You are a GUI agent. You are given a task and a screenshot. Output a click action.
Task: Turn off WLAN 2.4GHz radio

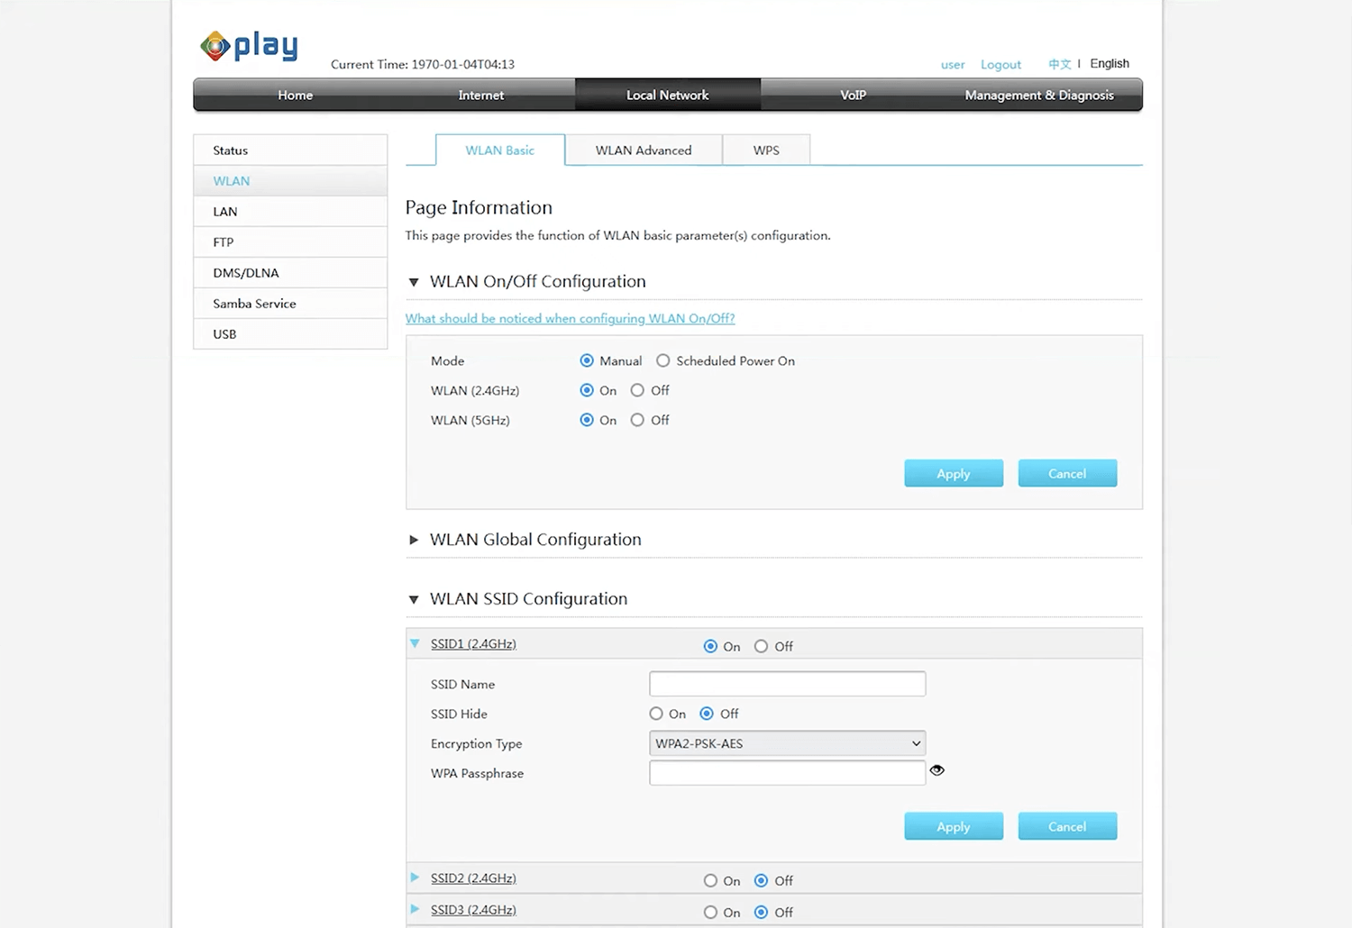click(x=637, y=390)
